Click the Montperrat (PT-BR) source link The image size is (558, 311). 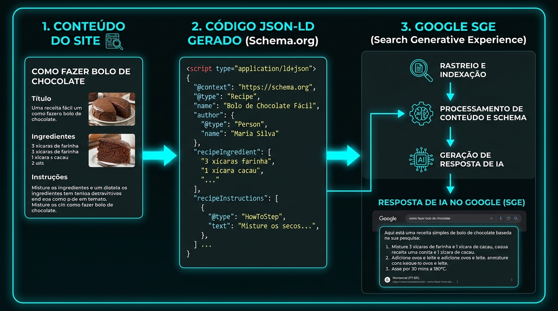(406, 278)
